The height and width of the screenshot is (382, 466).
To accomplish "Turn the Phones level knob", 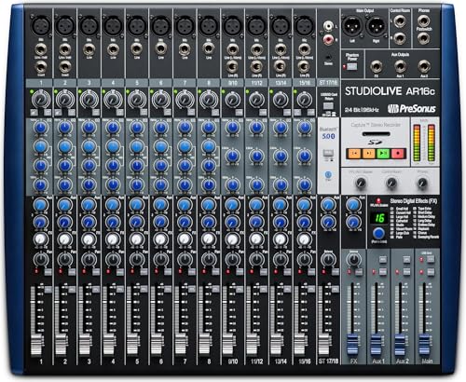I will [422, 183].
